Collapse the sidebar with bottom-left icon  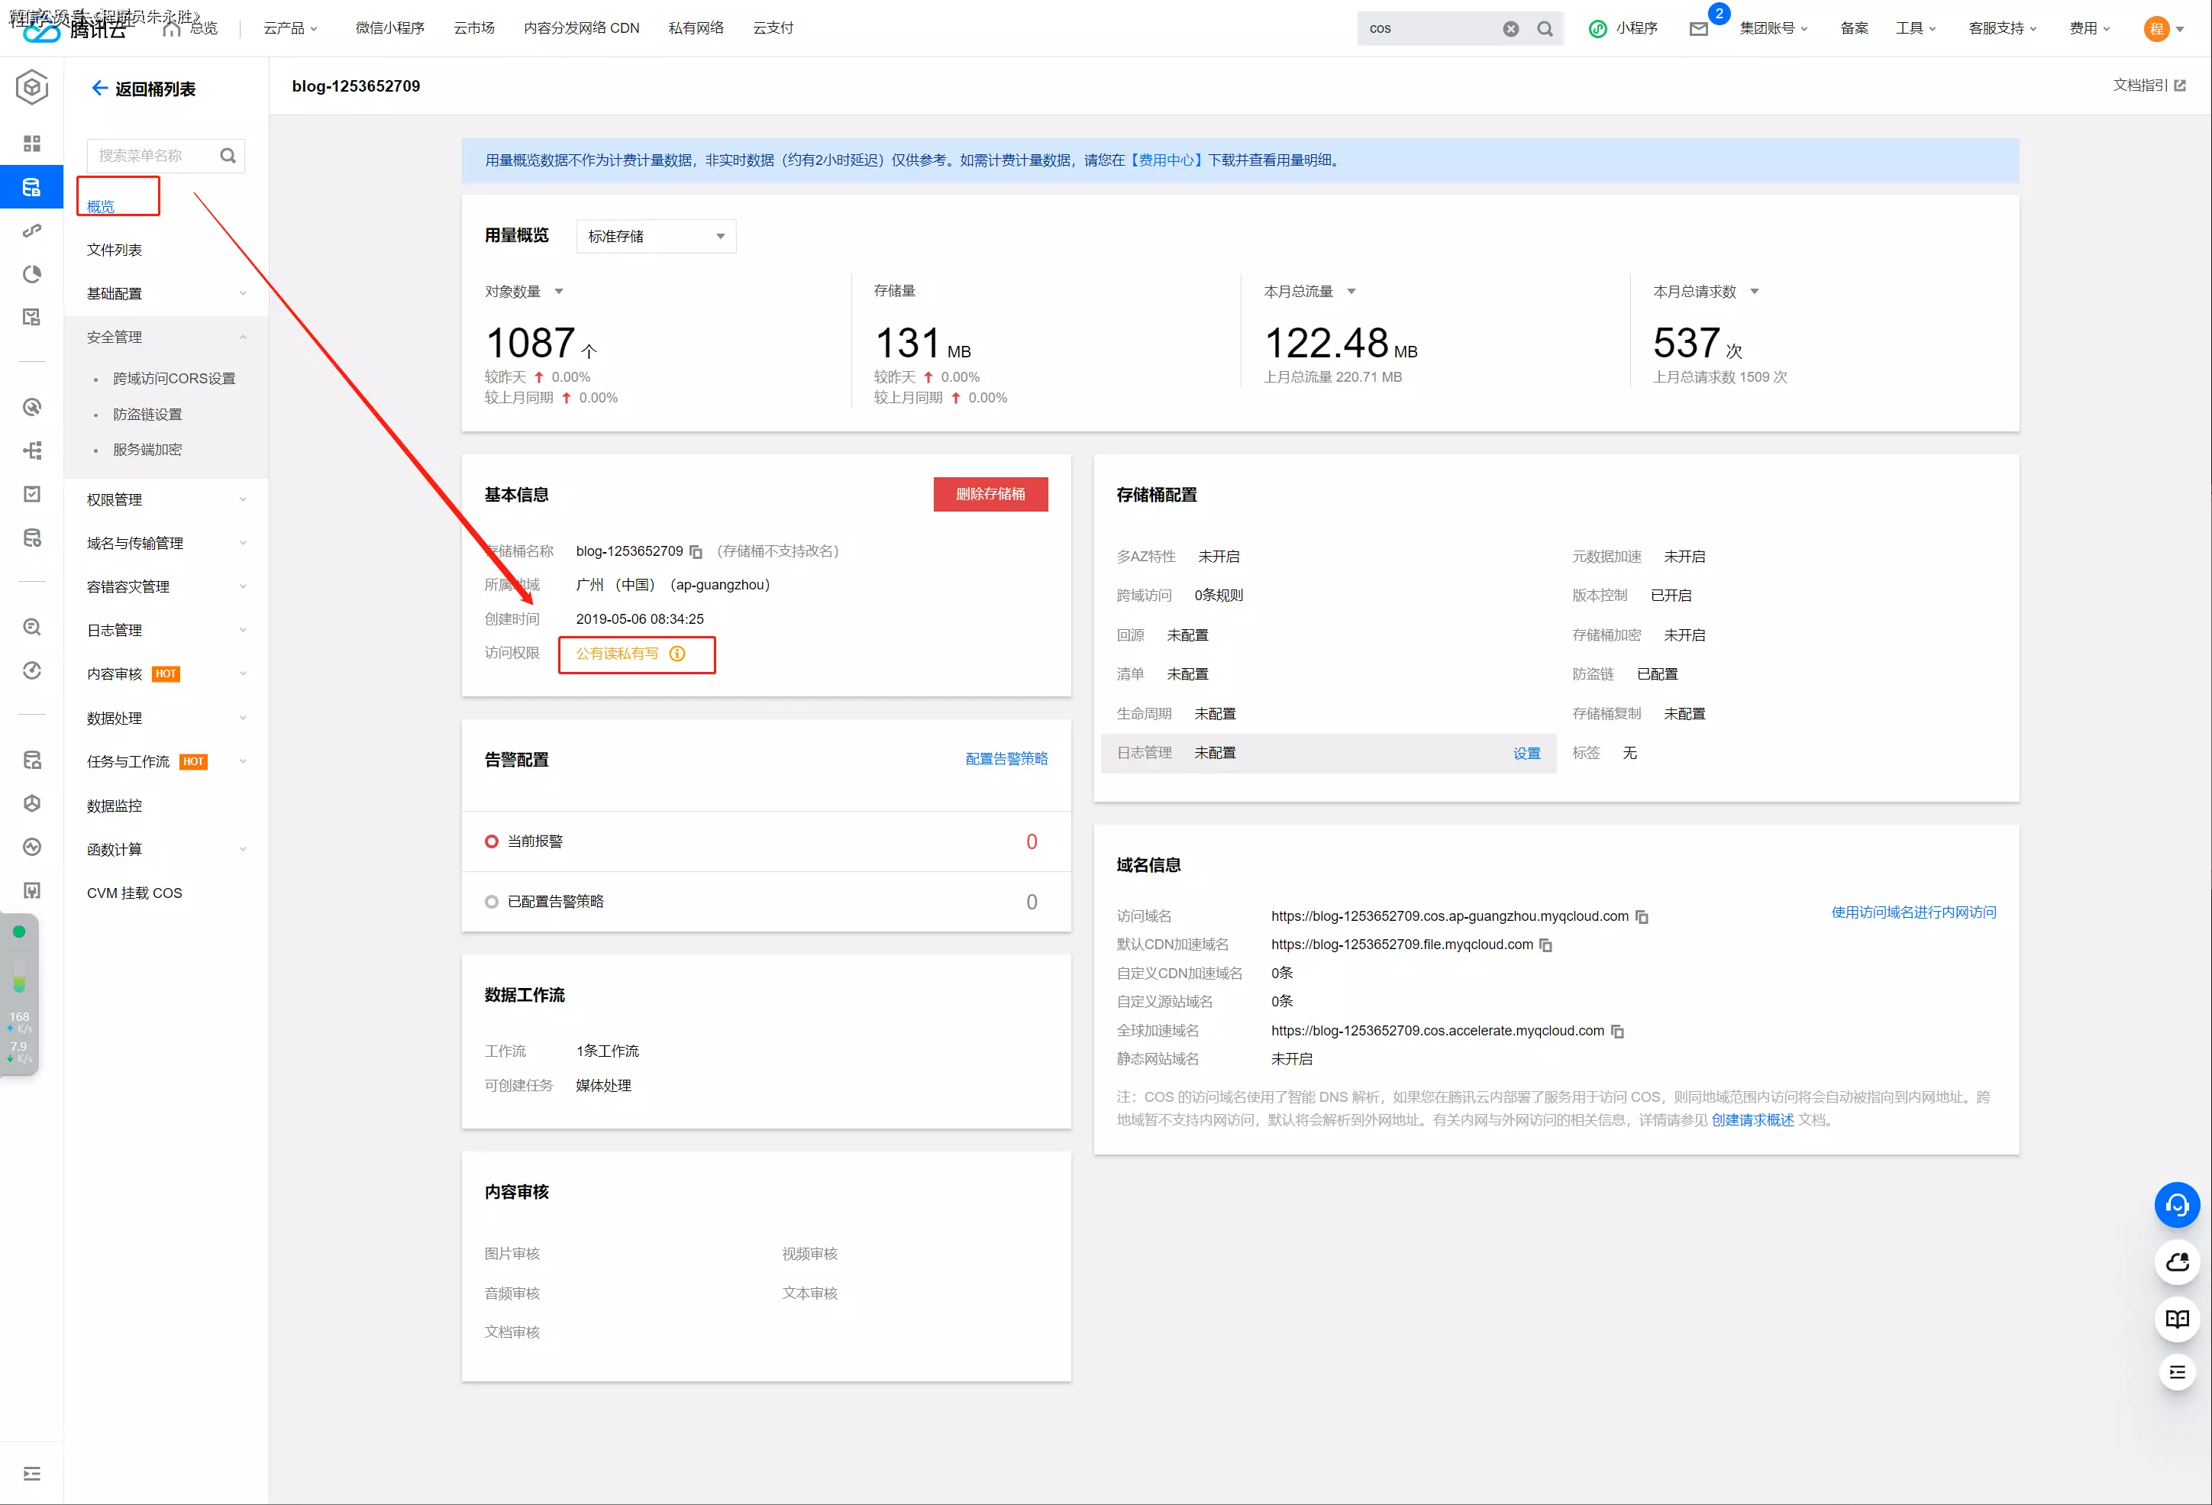[31, 1474]
